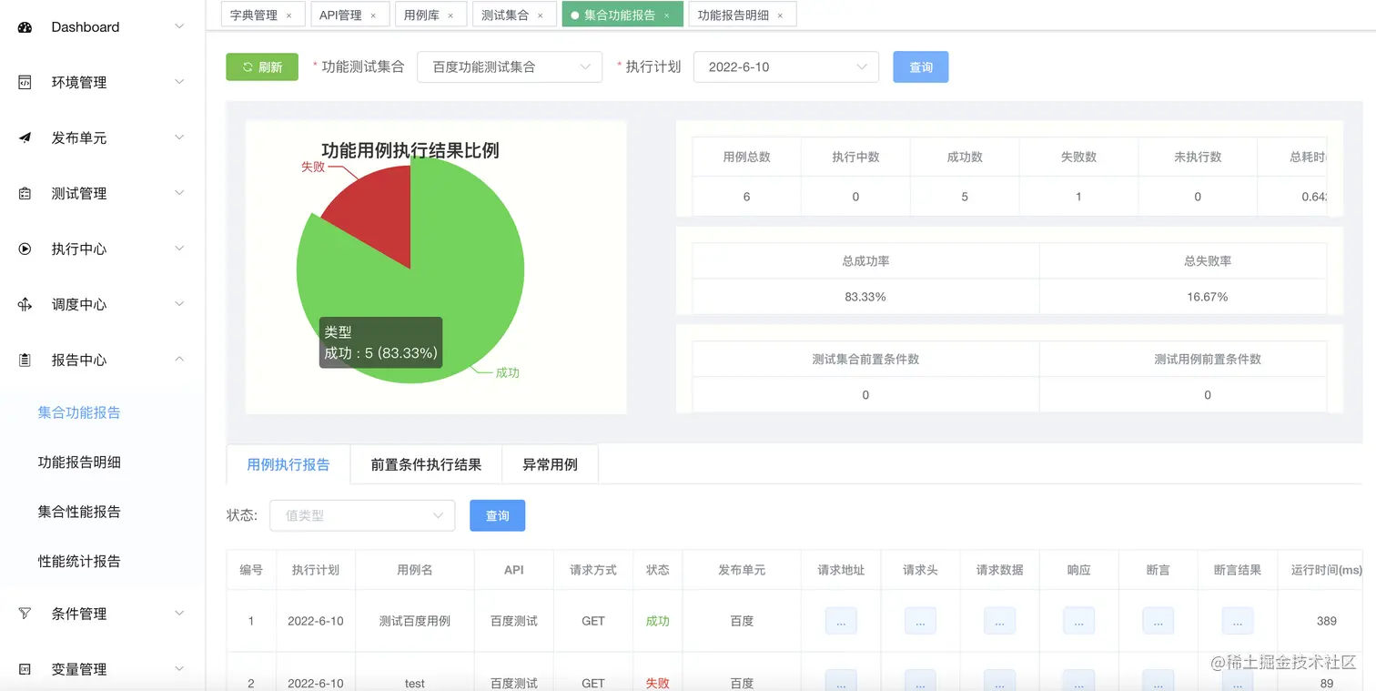Click the 条件管理 filter icon
Image resolution: width=1376 pixels, height=691 pixels.
click(25, 614)
